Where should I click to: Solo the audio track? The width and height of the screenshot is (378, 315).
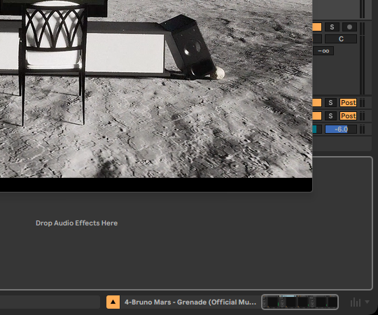[x=332, y=27]
